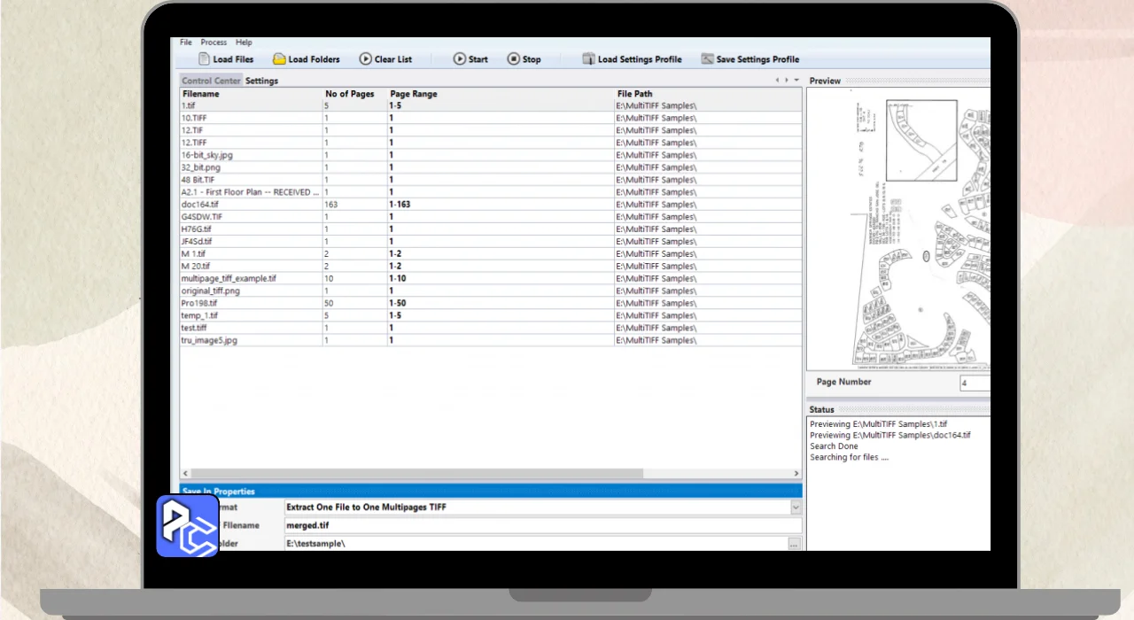Click the blue PC logo icon
Viewport: 1134px width, 620px height.
coord(188,526)
